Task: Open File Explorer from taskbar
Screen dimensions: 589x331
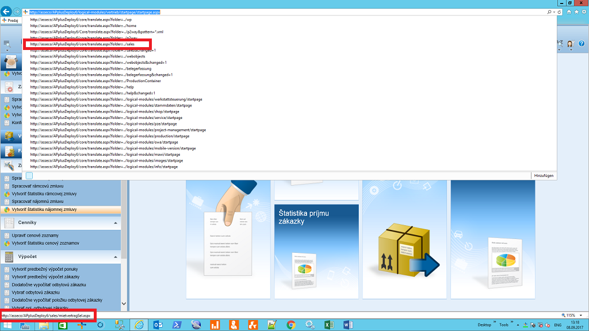Action: coord(44,325)
